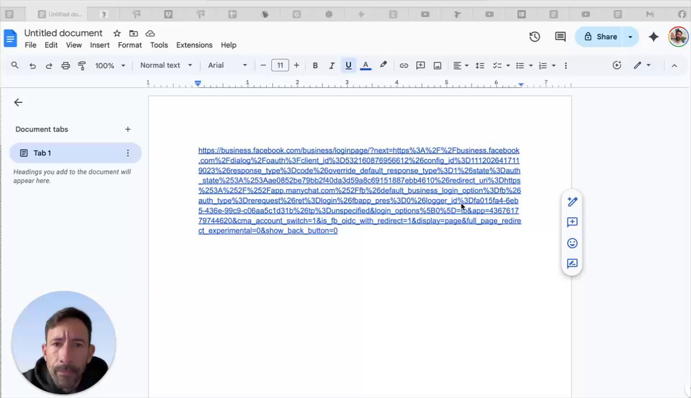Image resolution: width=691 pixels, height=398 pixels.
Task: Open the More toolbar options menu
Action: 565,65
